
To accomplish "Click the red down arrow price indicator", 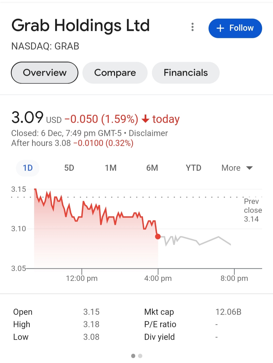I will (x=145, y=119).
